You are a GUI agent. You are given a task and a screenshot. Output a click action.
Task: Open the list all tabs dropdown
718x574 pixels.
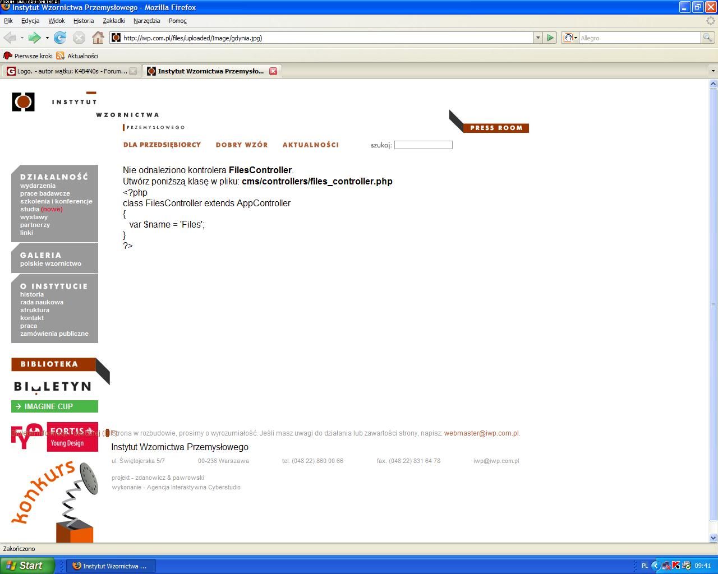(713, 71)
